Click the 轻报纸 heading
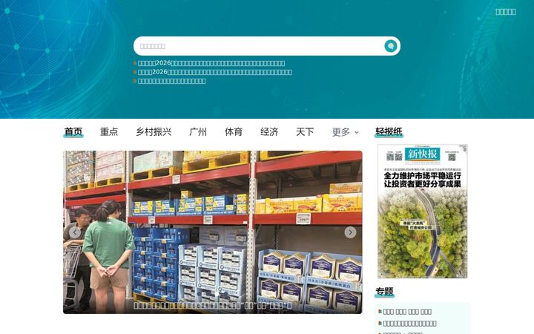534x334 pixels. [389, 131]
